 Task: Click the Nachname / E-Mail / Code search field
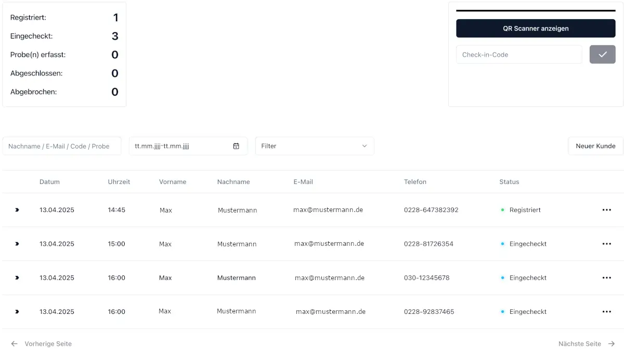coord(61,146)
